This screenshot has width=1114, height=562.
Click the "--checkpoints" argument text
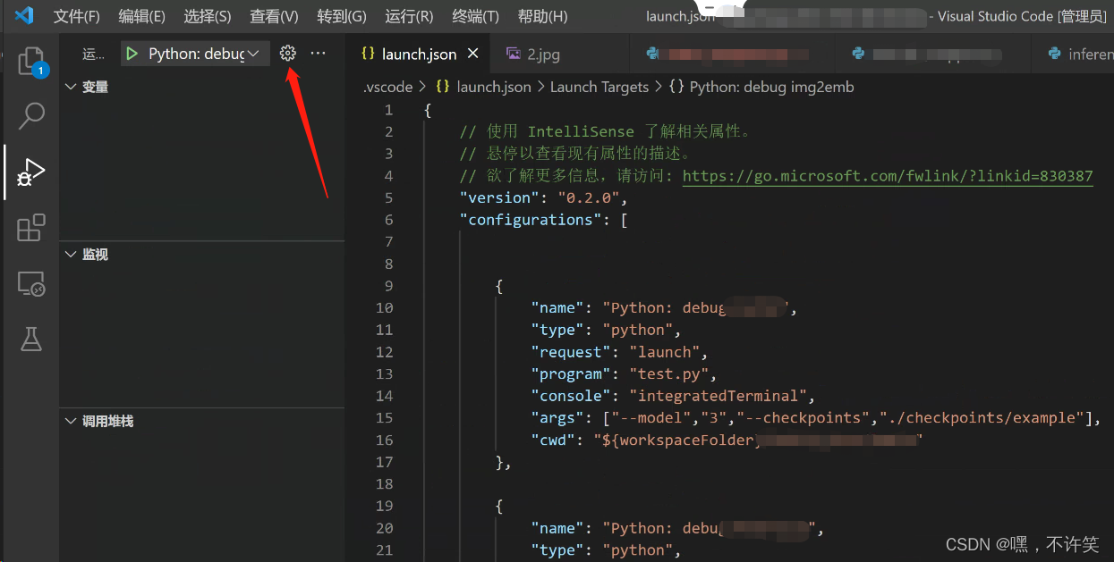802,418
